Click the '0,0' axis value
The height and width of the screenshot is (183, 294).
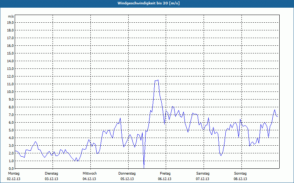pos(11,169)
